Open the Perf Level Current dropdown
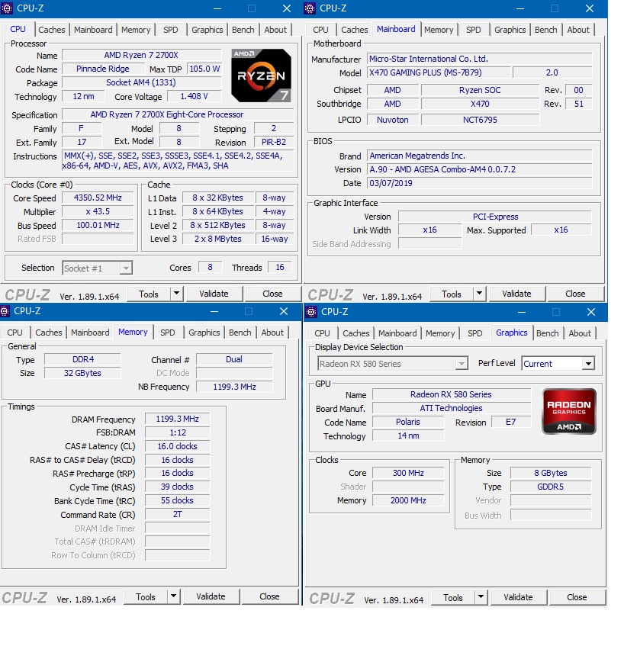 point(588,364)
